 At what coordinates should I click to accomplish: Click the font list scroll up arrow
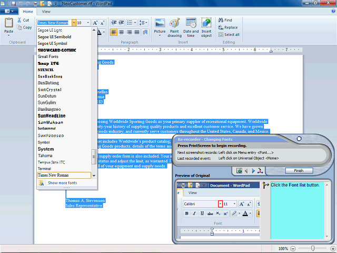tap(94, 30)
